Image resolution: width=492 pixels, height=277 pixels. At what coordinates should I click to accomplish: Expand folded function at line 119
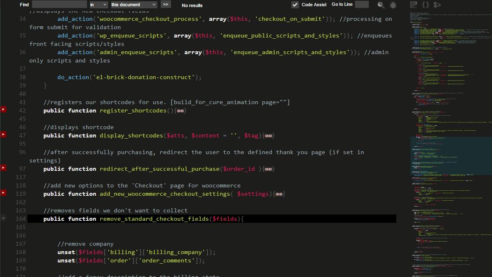point(3,193)
